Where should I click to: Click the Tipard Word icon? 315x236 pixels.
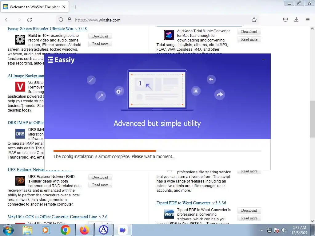click(x=169, y=214)
